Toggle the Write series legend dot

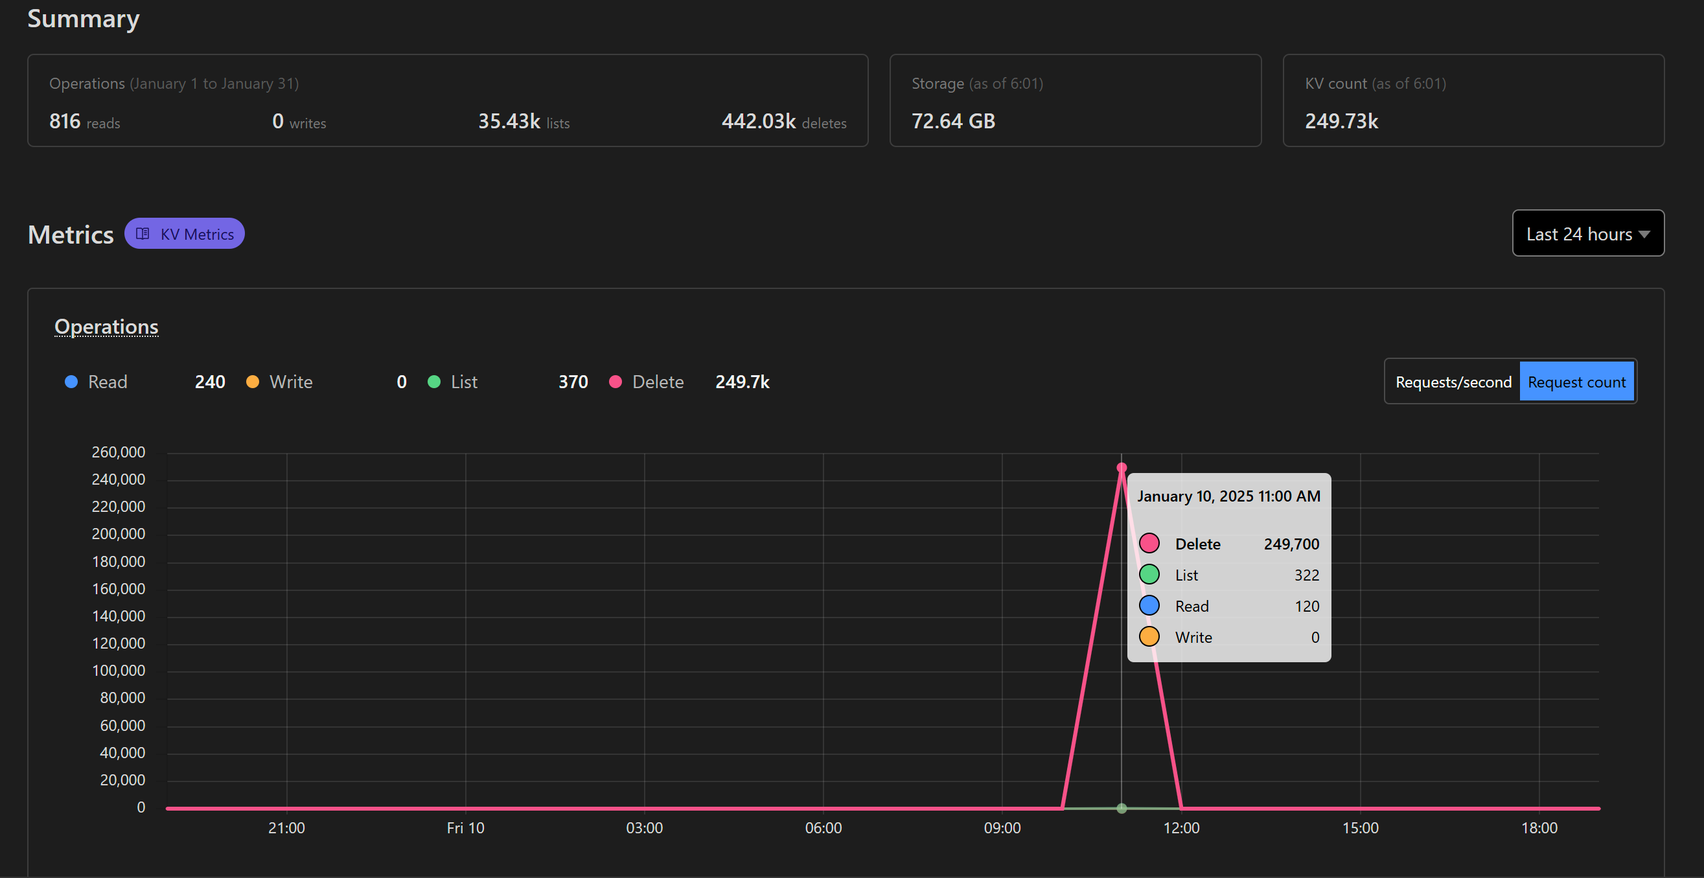[253, 382]
